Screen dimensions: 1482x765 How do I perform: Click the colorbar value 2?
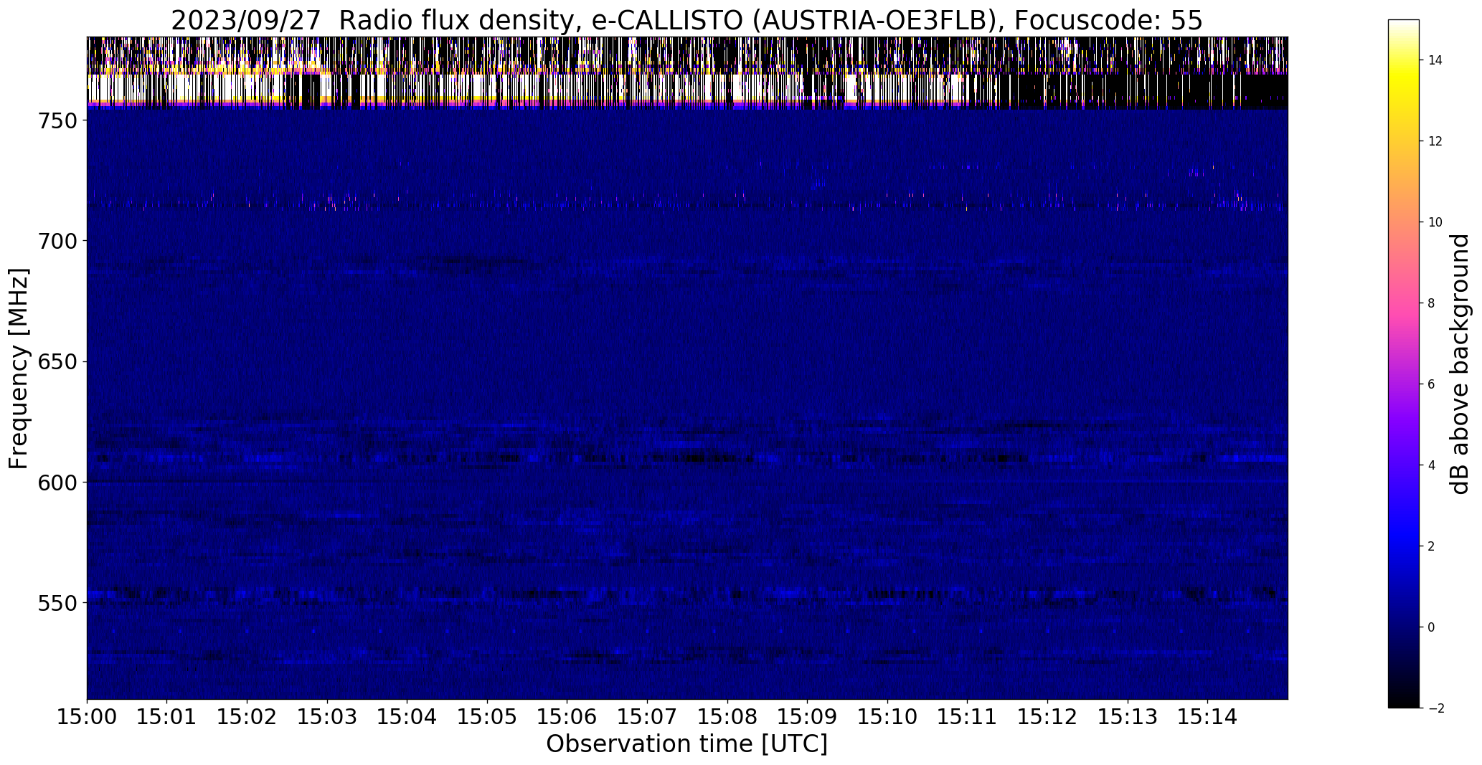coord(1432,546)
